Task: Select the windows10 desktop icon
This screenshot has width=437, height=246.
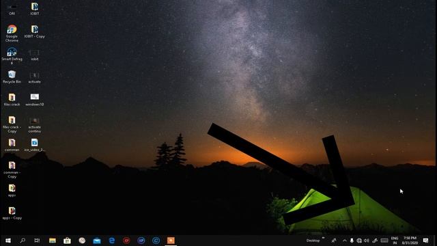Action: click(35, 100)
